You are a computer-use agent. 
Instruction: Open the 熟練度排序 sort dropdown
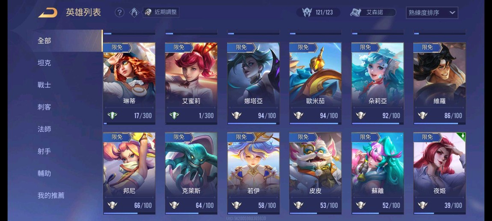[x=432, y=13]
